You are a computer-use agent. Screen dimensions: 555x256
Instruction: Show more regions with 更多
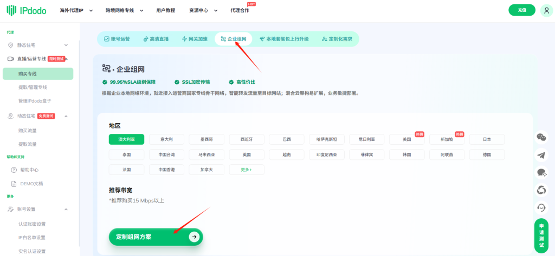(x=247, y=170)
